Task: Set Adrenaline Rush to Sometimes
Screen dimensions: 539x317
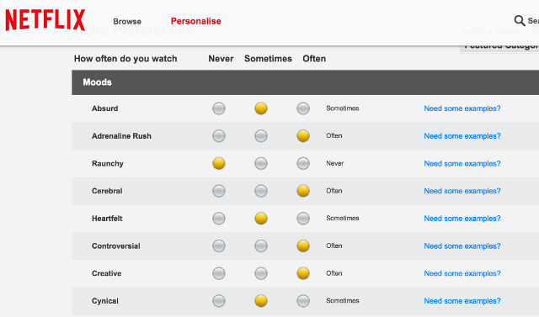Action: pos(261,136)
